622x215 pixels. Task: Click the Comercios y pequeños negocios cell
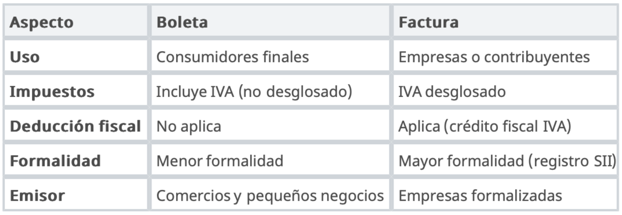tap(270, 195)
